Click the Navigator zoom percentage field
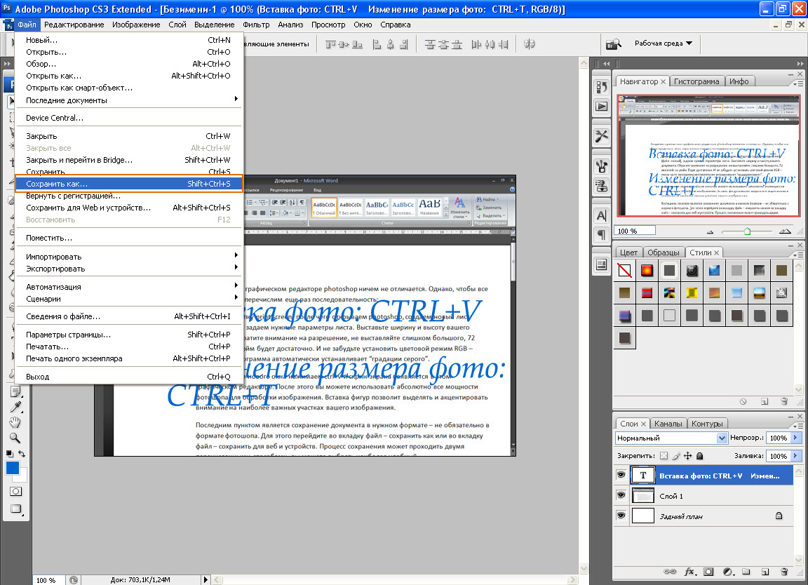This screenshot has height=585, width=808. 635,230
